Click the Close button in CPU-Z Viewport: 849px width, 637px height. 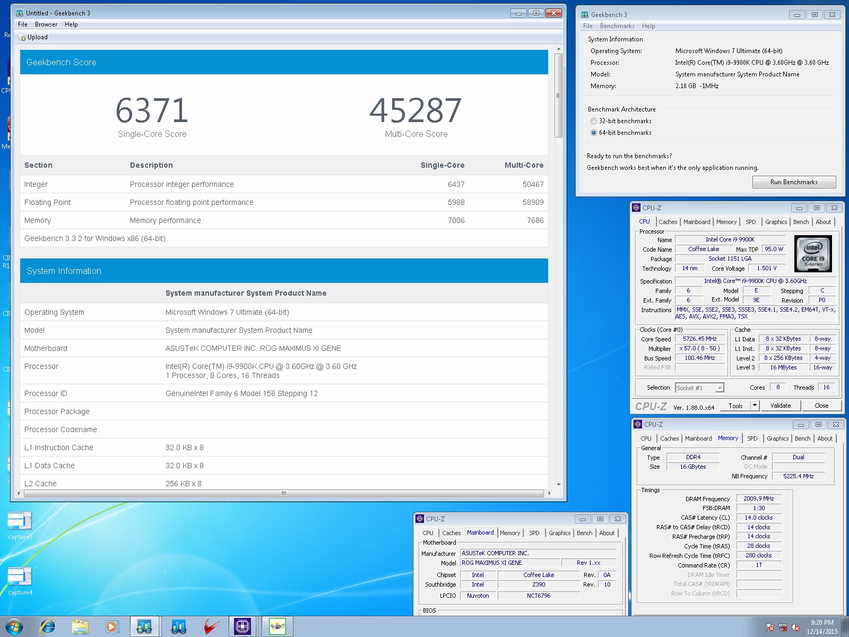coord(821,406)
